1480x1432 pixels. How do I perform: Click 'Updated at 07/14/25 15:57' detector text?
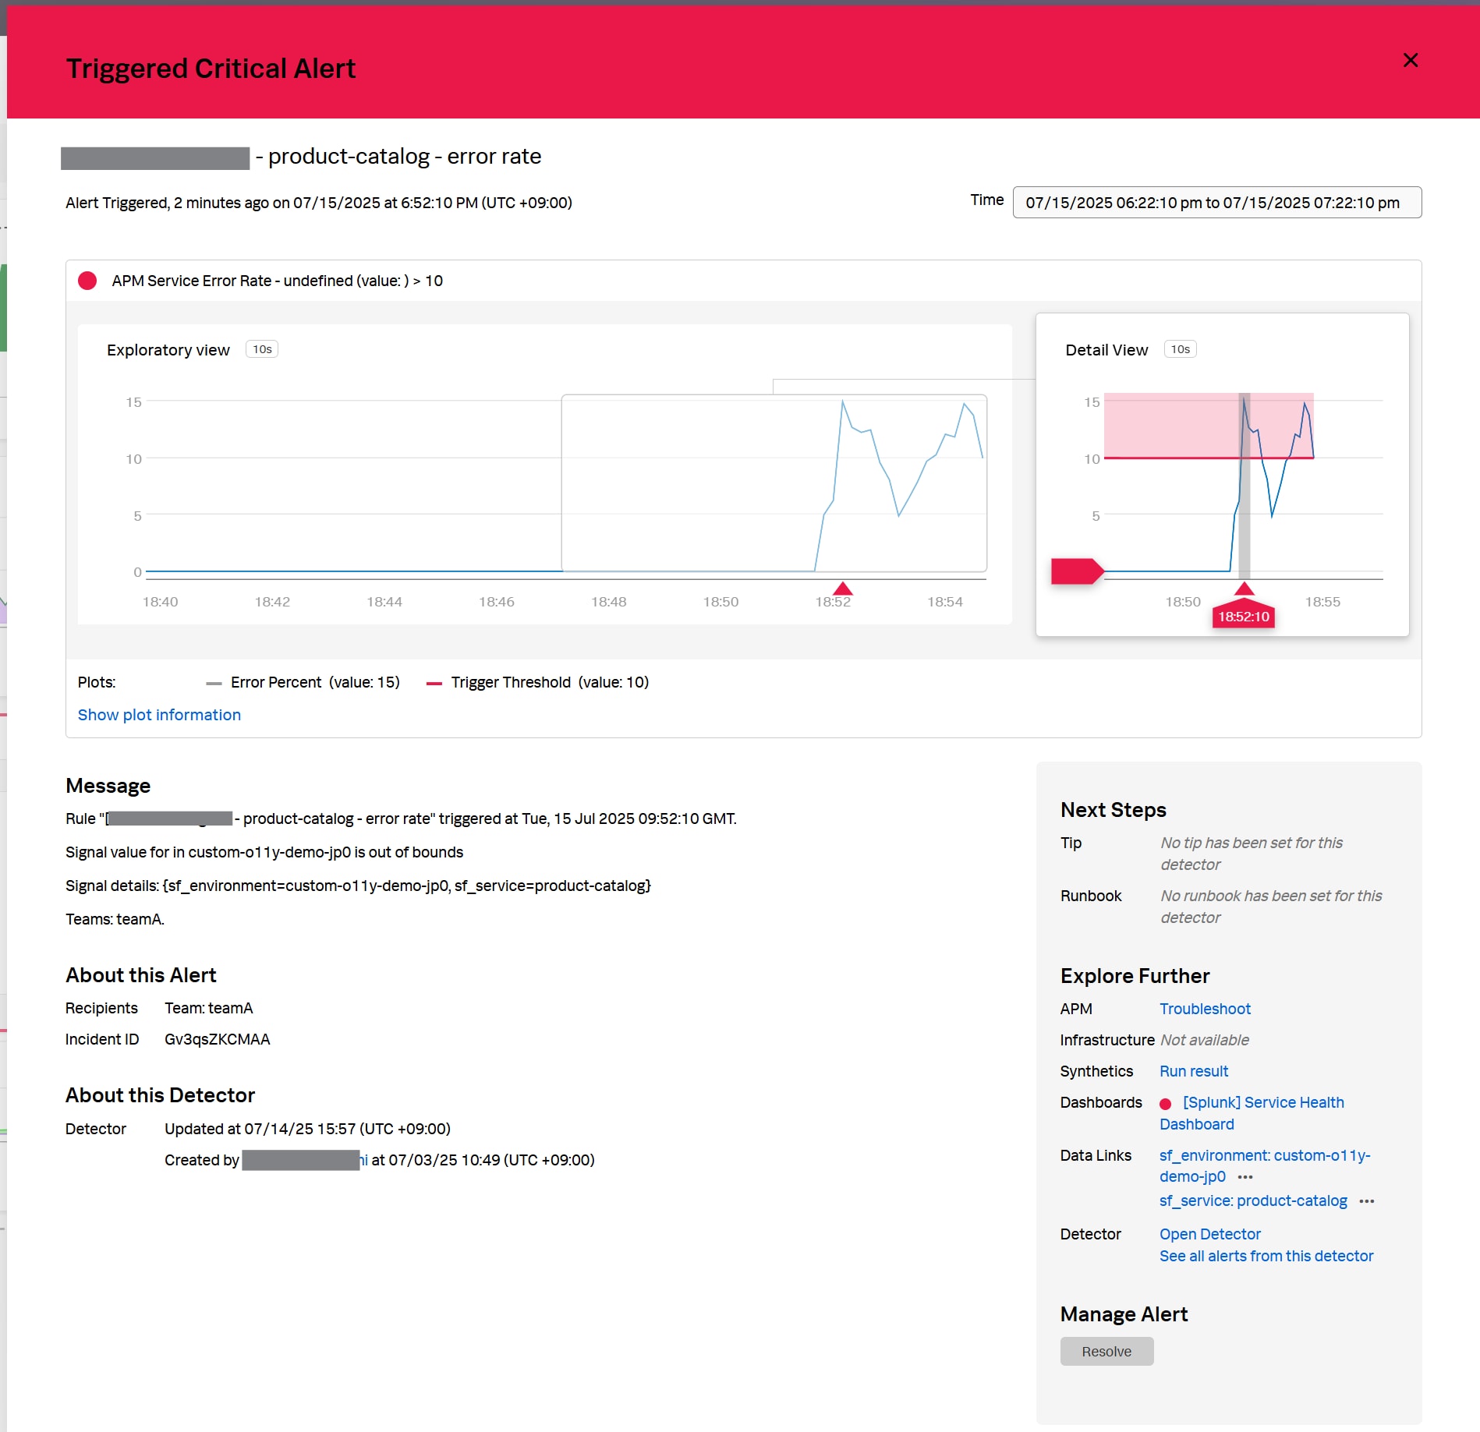tap(307, 1129)
